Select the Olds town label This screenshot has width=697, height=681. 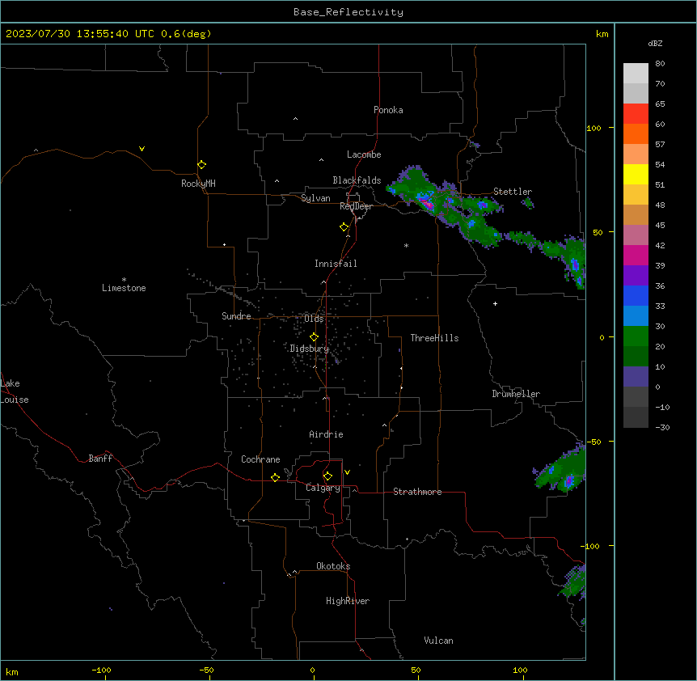tap(314, 319)
